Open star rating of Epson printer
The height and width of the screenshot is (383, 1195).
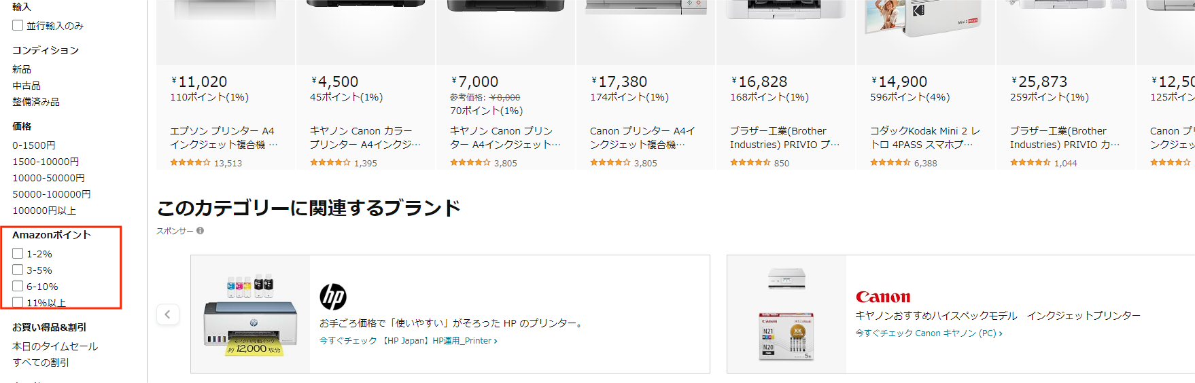190,163
